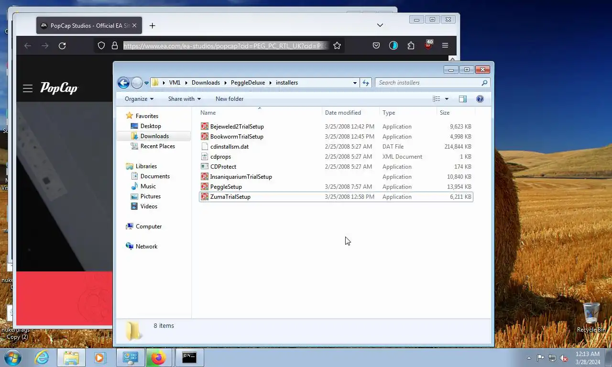The image size is (612, 367).
Task: Open the PopCap site hamburger menu
Action: click(28, 88)
